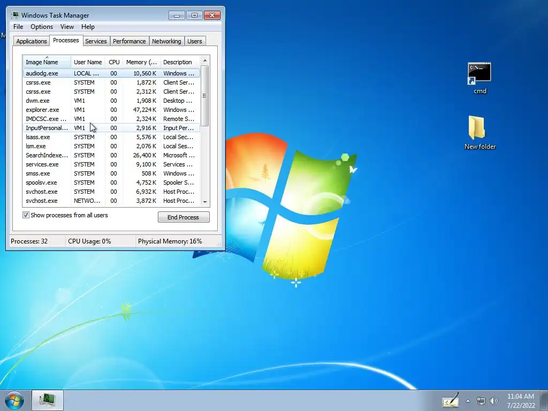The image size is (548, 411).
Task: Select the explorer.exe process
Action: click(111, 109)
